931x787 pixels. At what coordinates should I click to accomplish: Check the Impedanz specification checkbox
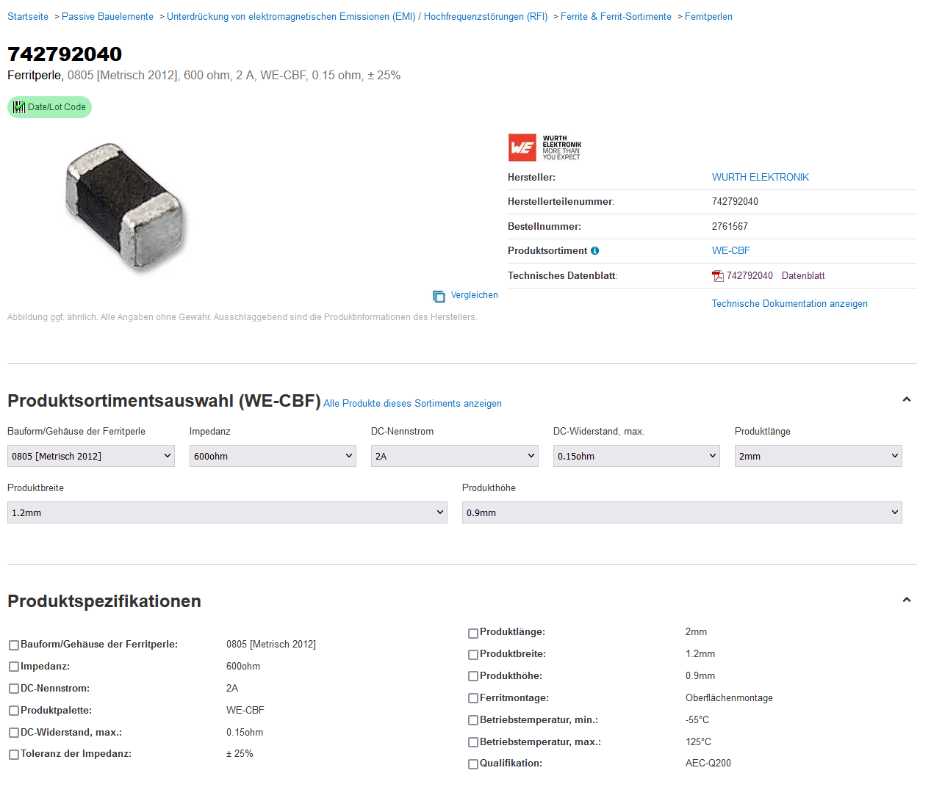pos(14,667)
